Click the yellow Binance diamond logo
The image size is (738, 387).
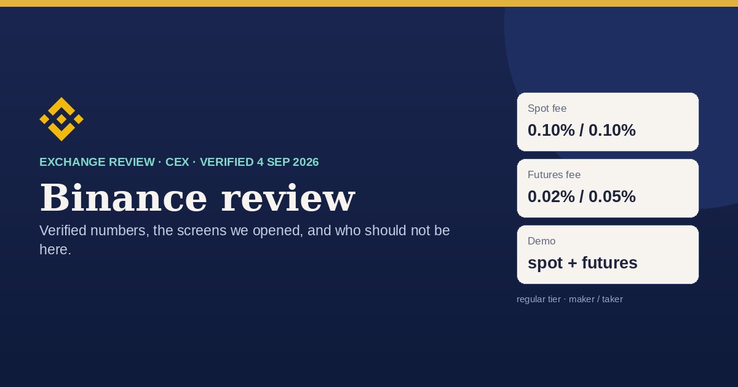(x=61, y=119)
